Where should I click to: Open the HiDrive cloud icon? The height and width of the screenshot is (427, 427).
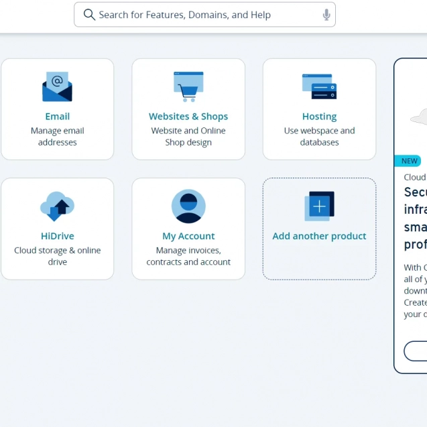(57, 206)
